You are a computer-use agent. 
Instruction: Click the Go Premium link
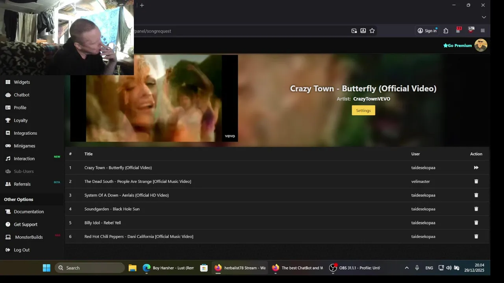458,46
